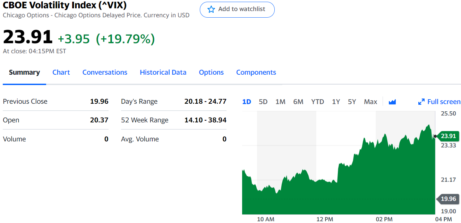Switch to the Chart tab
The image size is (461, 223).
tap(61, 72)
